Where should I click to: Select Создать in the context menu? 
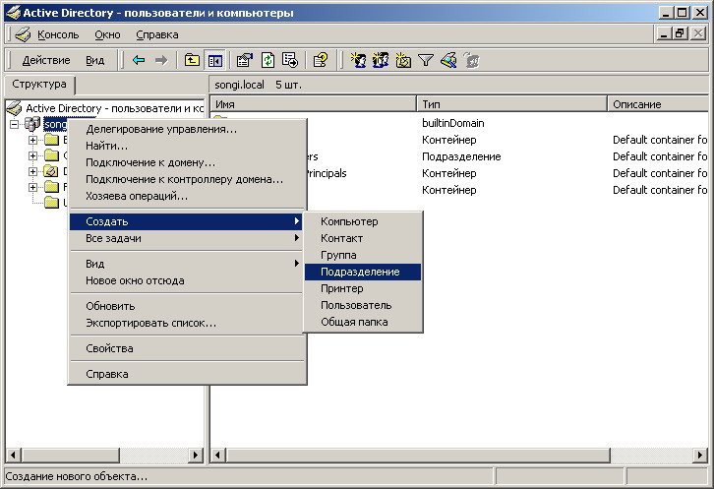coord(186,221)
